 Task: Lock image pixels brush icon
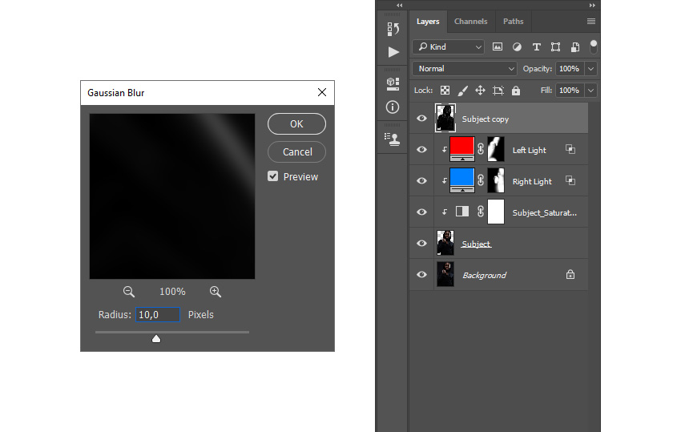pos(462,91)
